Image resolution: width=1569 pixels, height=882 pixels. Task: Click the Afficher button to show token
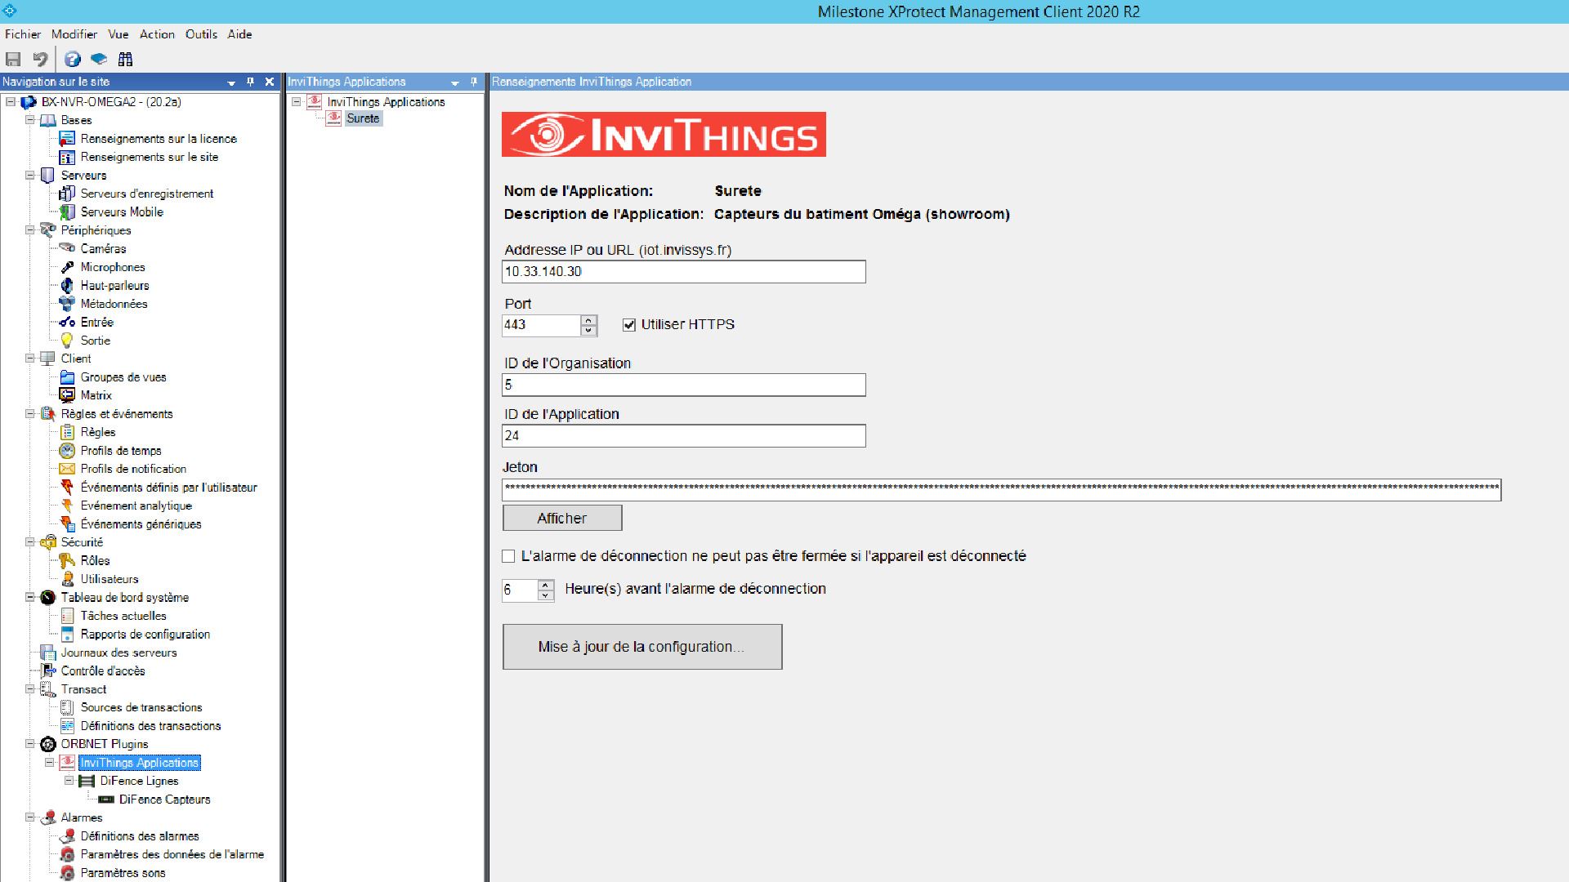(562, 518)
